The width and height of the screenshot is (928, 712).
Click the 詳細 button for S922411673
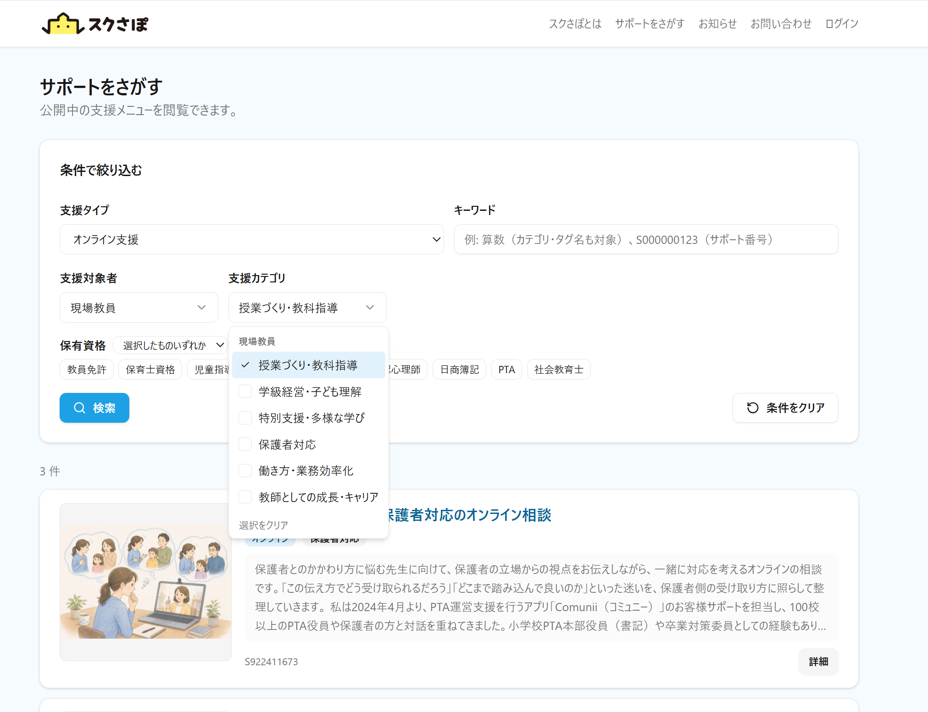click(818, 662)
